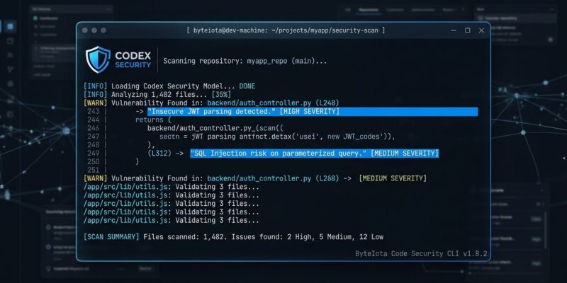Click the Codex Security shield logo
The image size is (567, 283).
(x=98, y=59)
